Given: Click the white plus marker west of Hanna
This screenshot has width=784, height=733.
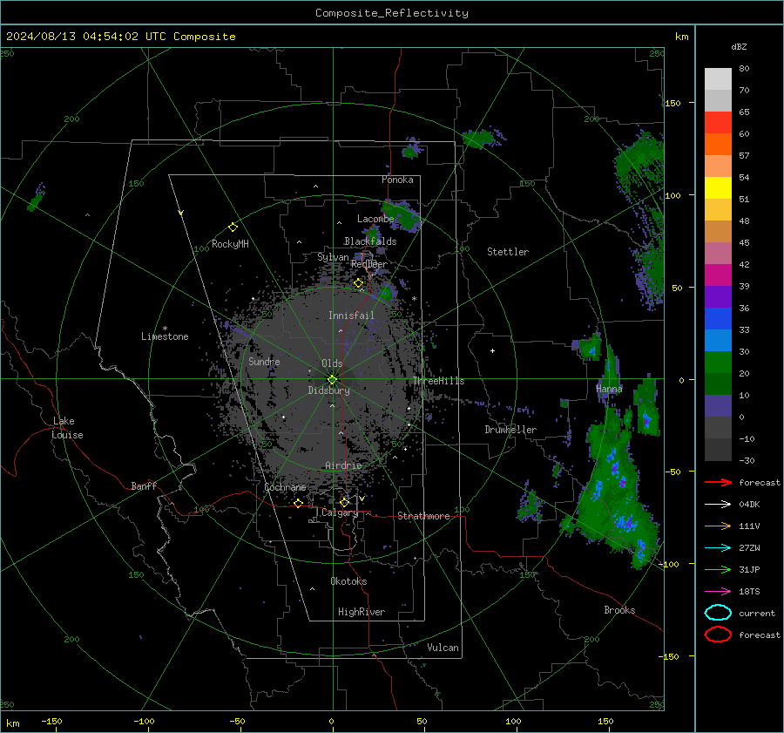Looking at the screenshot, I should (492, 350).
